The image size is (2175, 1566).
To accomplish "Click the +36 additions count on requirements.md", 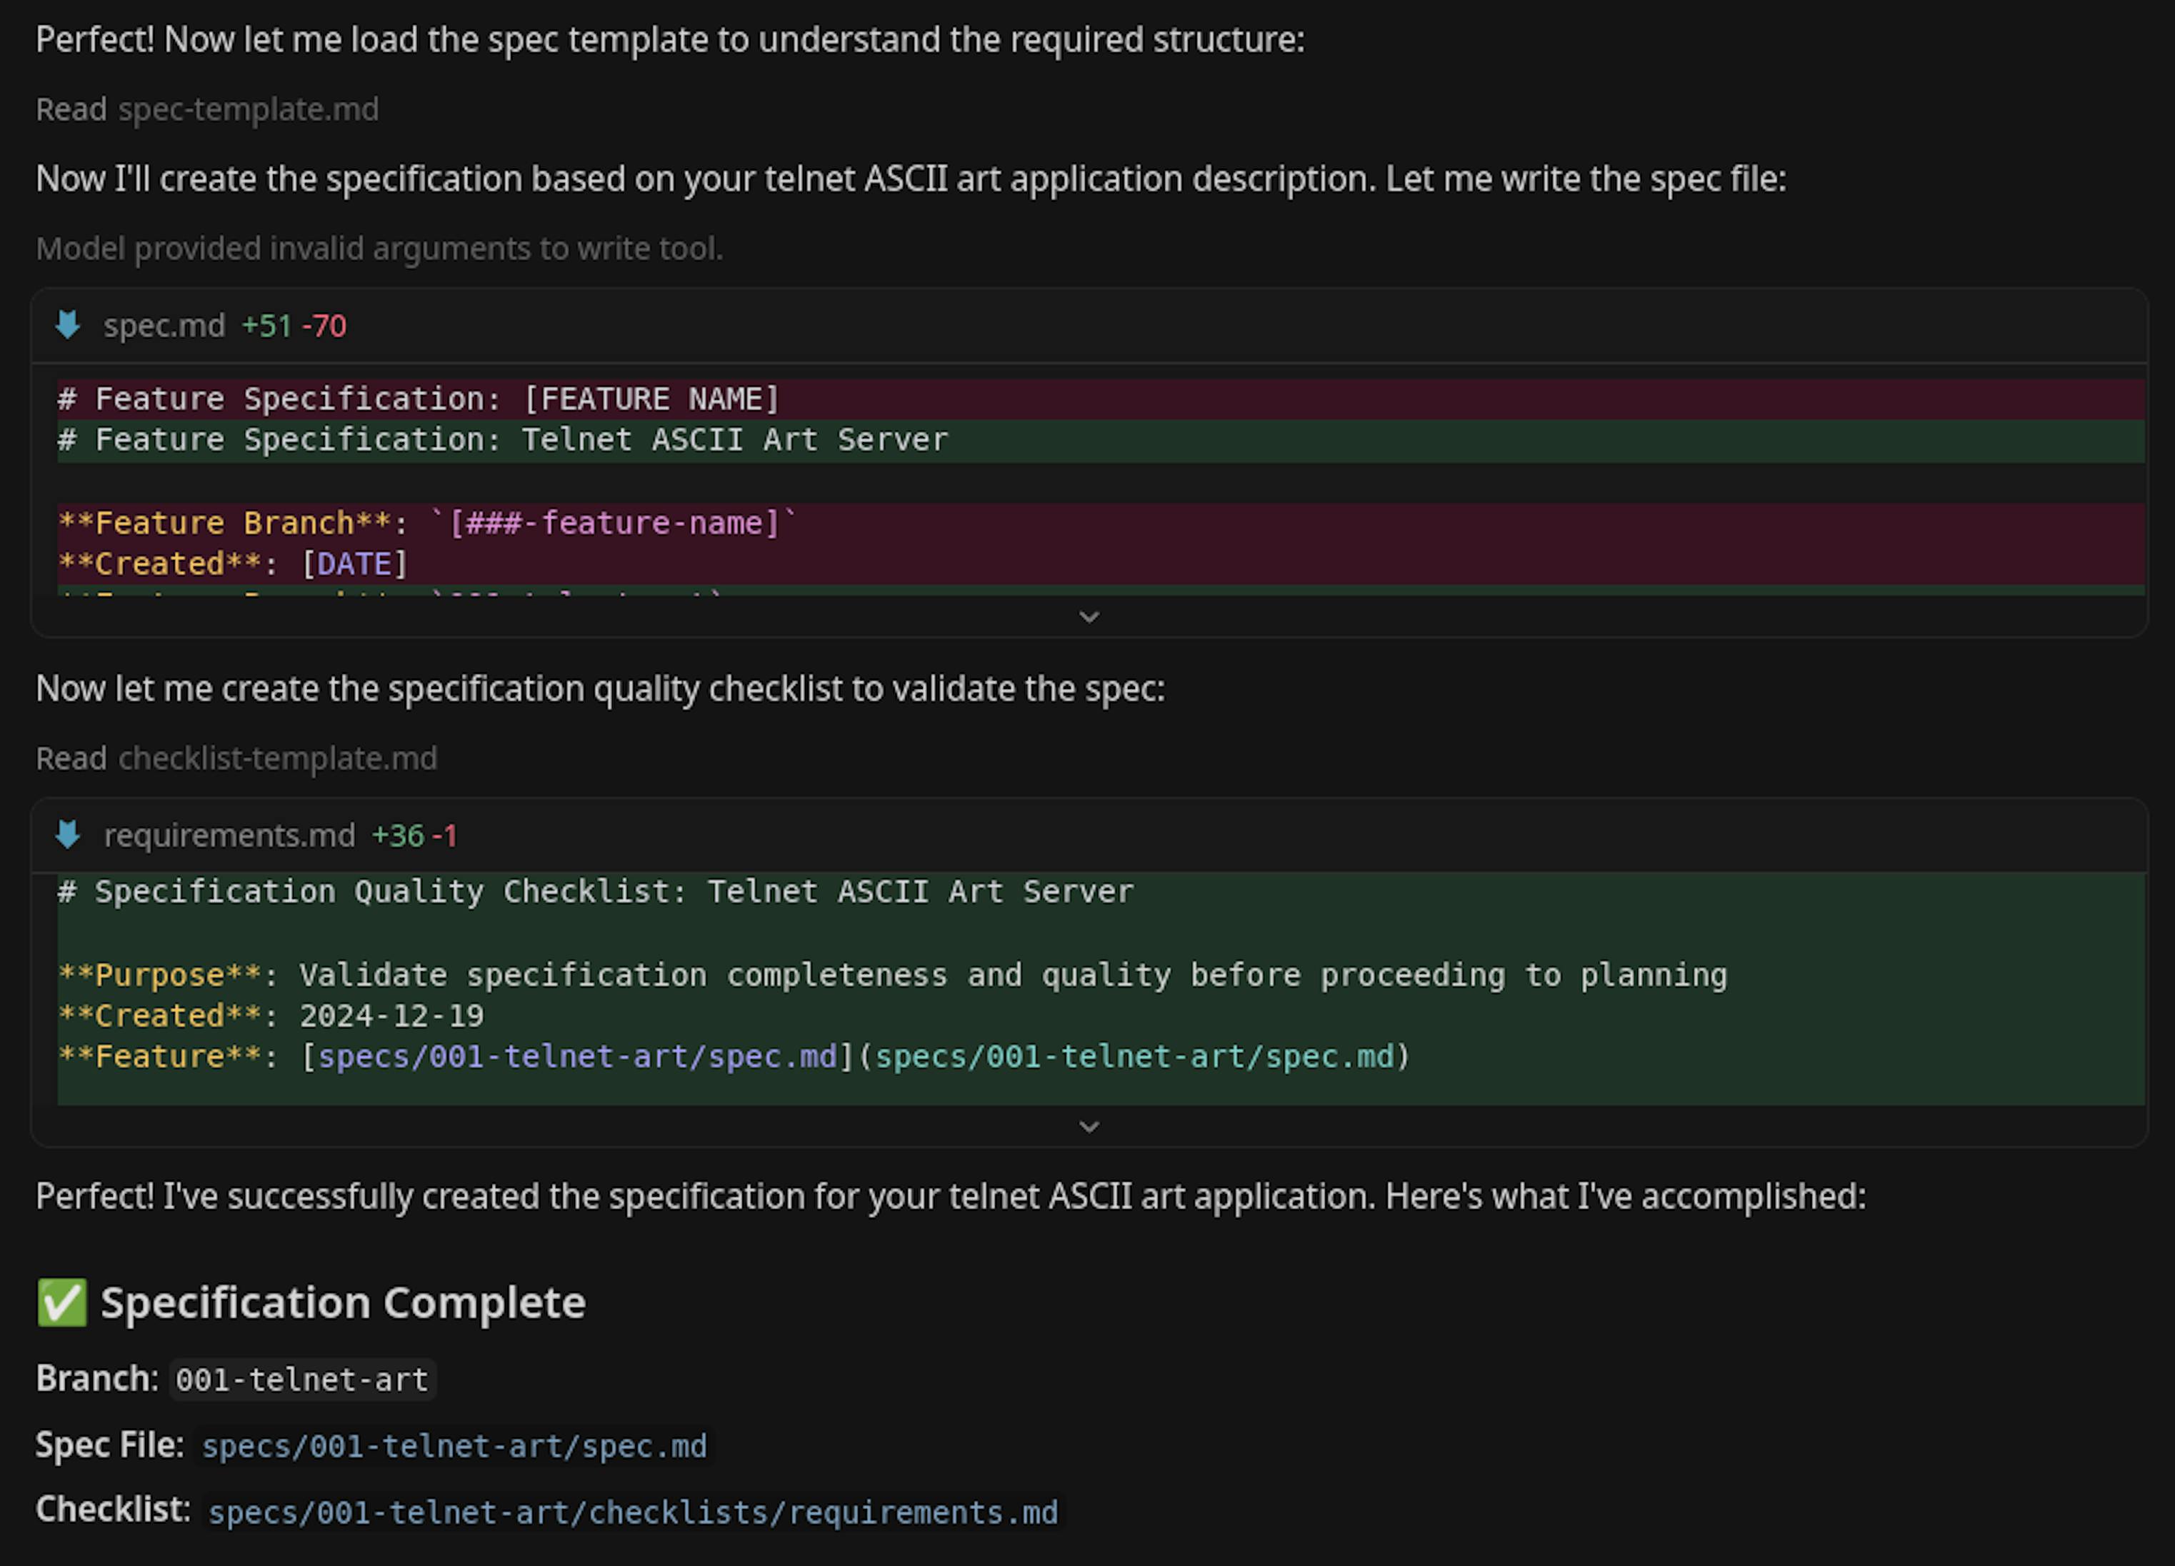I will coord(398,835).
